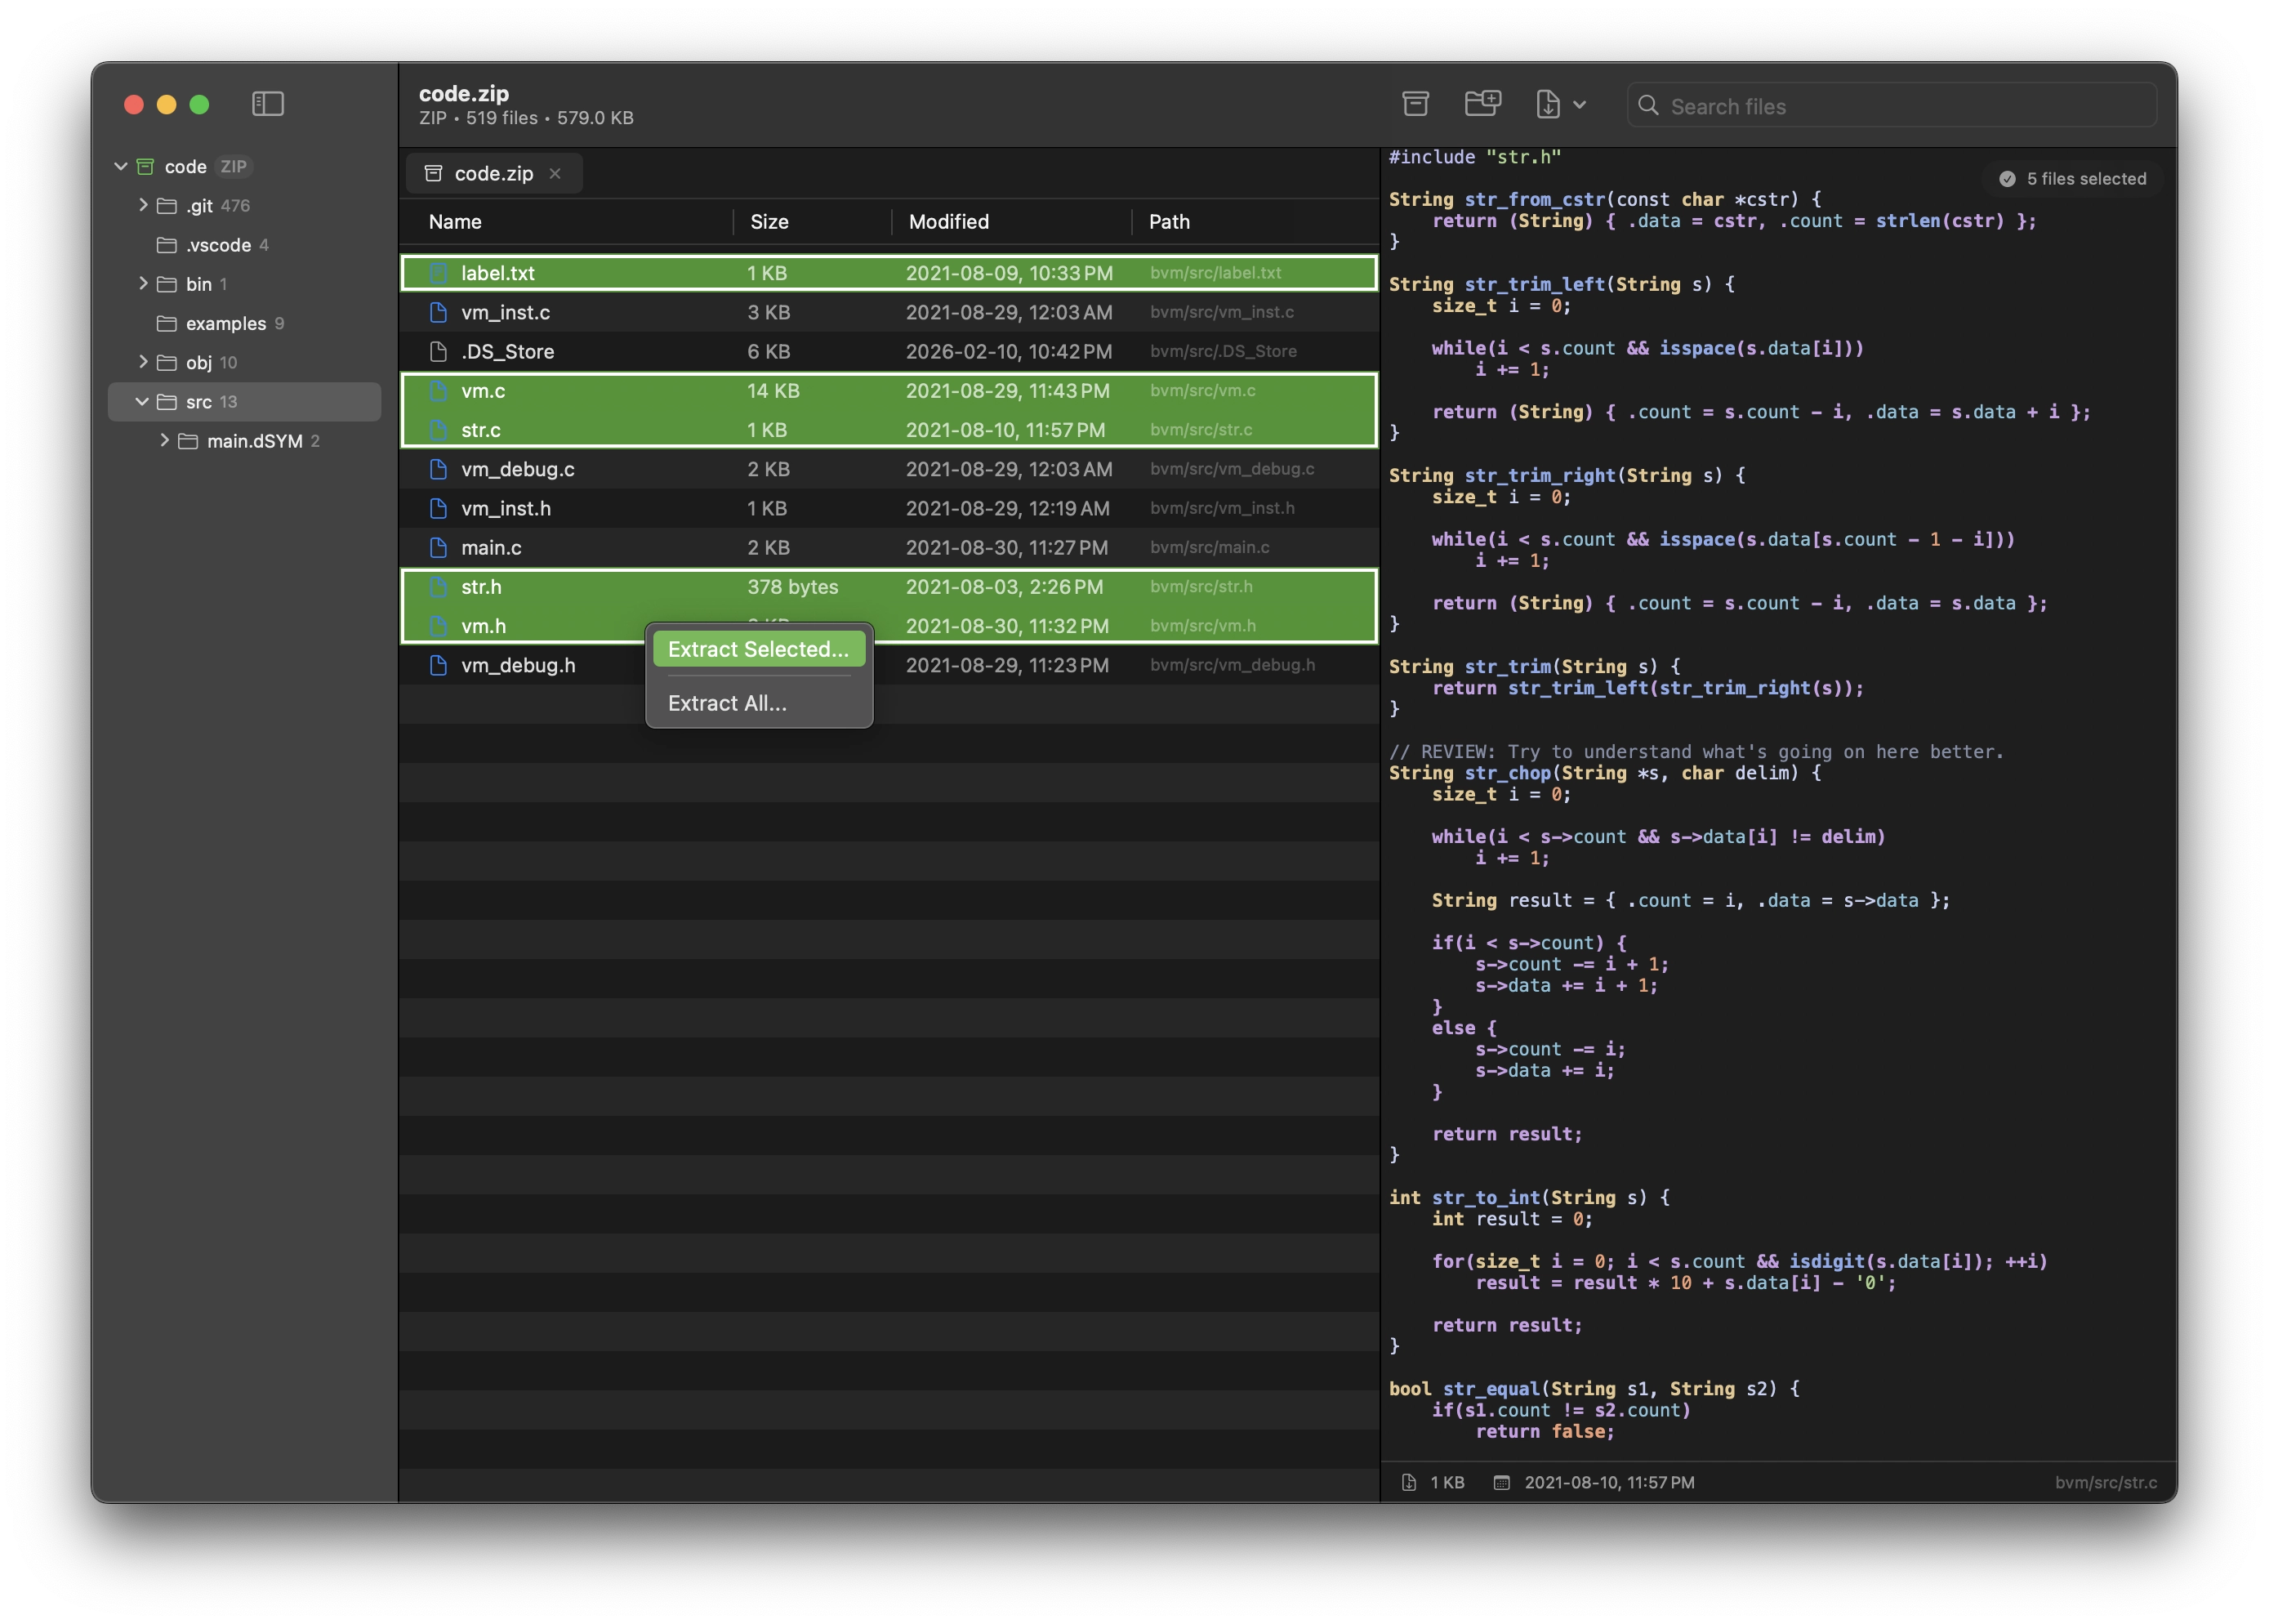Open the extract options dropdown arrow
The width and height of the screenshot is (2269, 1624).
tap(1580, 104)
